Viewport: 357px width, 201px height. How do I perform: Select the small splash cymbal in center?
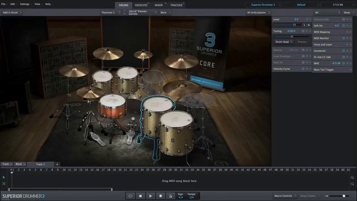[143, 55]
